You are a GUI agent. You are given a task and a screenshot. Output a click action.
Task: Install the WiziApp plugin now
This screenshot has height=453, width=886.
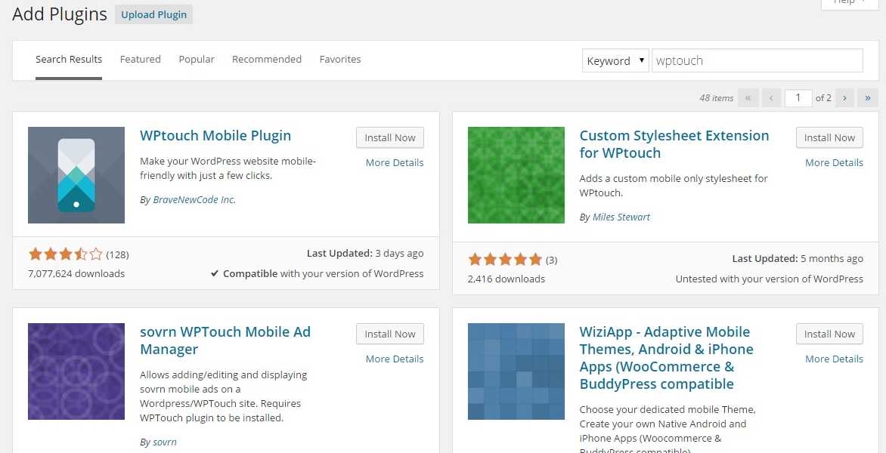coord(829,334)
